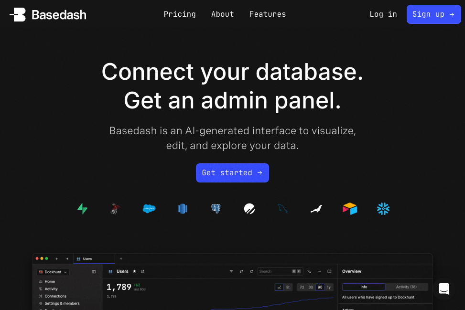Open Settings & members in sidebar

point(62,303)
